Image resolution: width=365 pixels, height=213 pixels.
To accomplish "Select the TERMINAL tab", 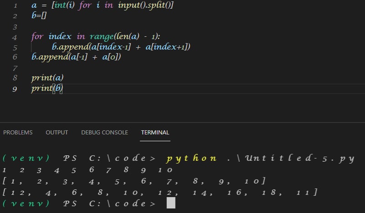I will point(155,133).
